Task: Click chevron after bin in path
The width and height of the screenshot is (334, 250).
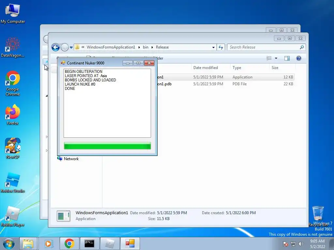Action: point(152,47)
